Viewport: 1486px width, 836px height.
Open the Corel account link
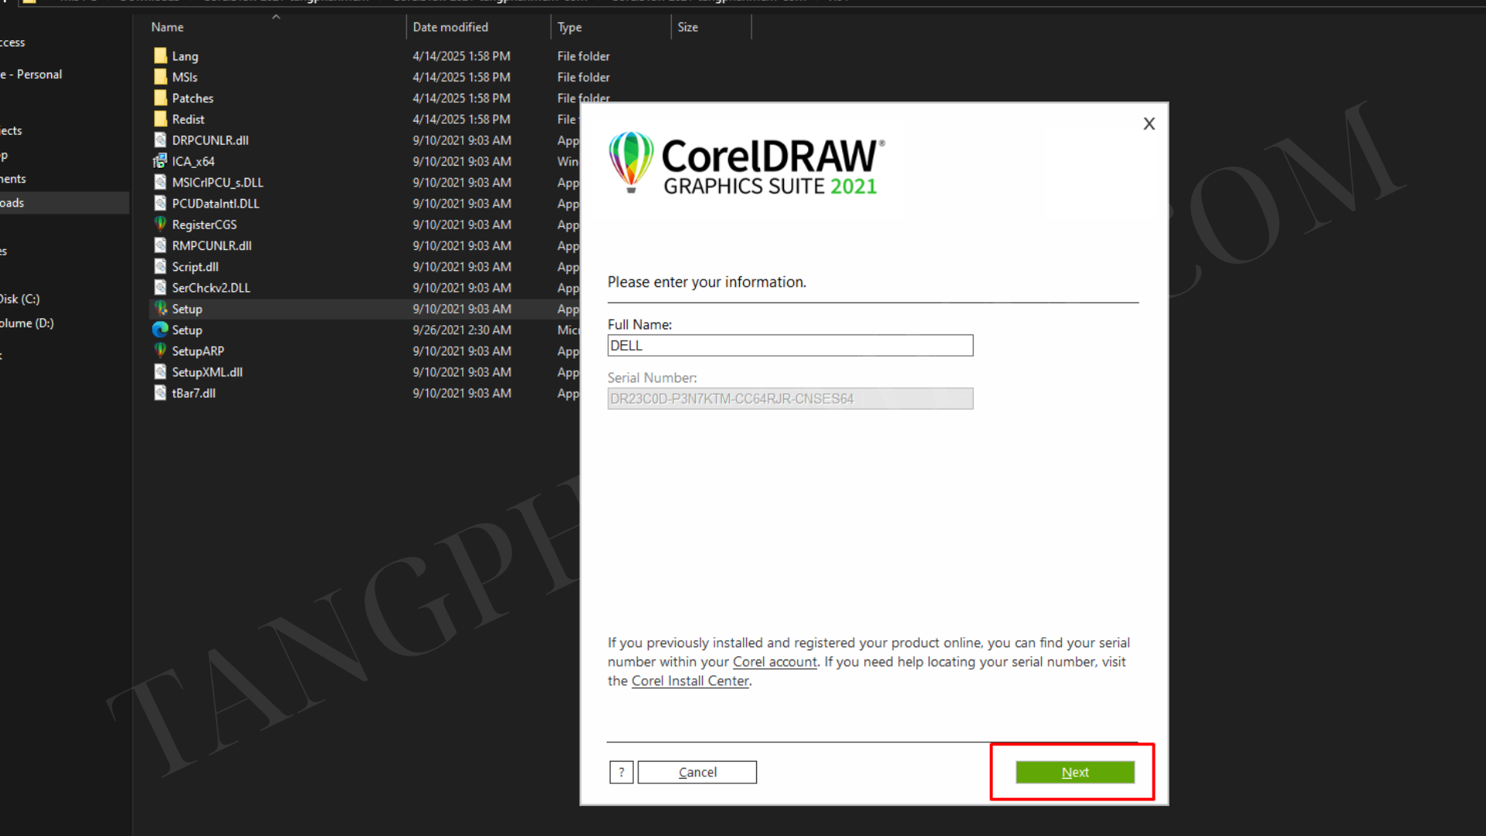point(774,662)
